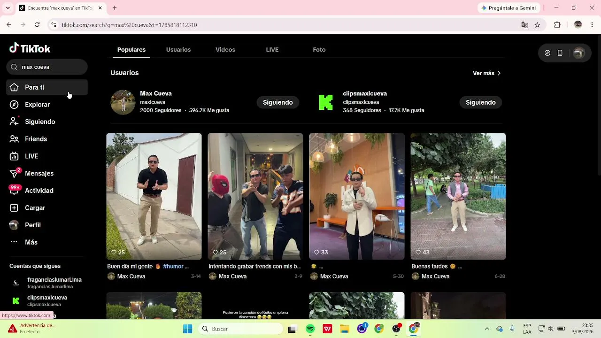This screenshot has height=338, width=601.
Task: Open the Chrome tab search dropdown
Action: coord(8,8)
